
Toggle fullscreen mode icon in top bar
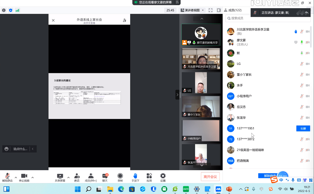(x=210, y=10)
